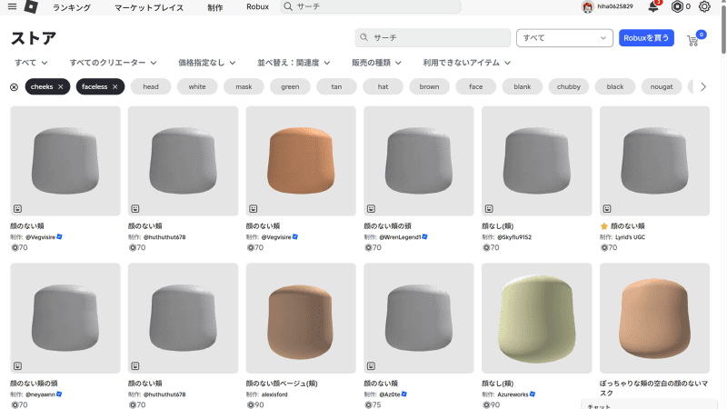727x409 pixels.
Task: Select the blank tag chip
Action: 522,86
